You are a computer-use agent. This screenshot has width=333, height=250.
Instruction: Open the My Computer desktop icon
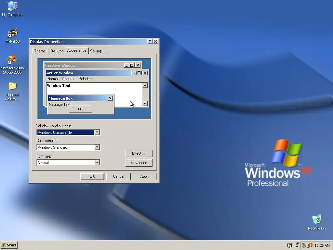(12, 8)
